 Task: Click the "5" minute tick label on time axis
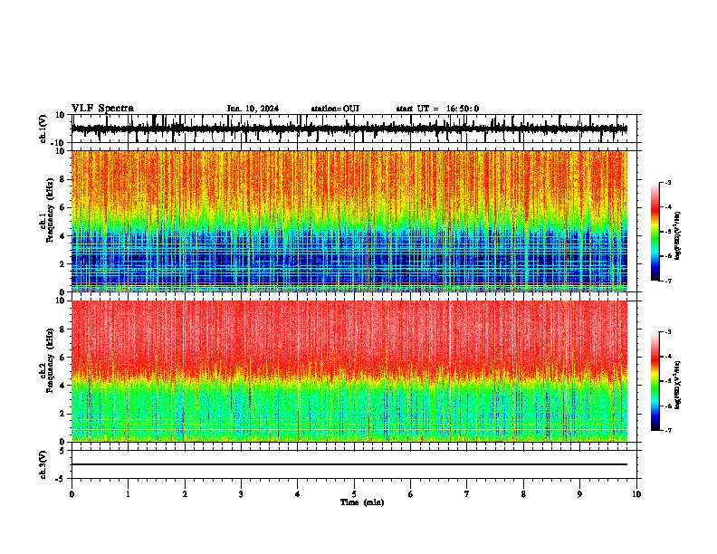(354, 494)
